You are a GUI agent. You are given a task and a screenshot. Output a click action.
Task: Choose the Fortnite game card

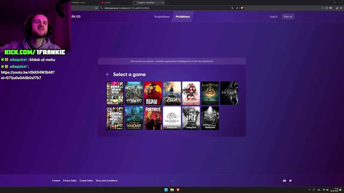(153, 118)
